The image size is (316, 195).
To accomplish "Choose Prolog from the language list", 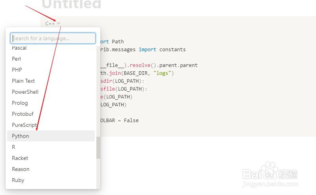I will coord(20,103).
